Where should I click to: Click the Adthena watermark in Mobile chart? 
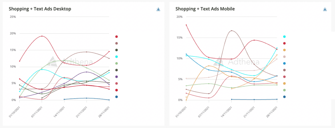tap(238, 62)
